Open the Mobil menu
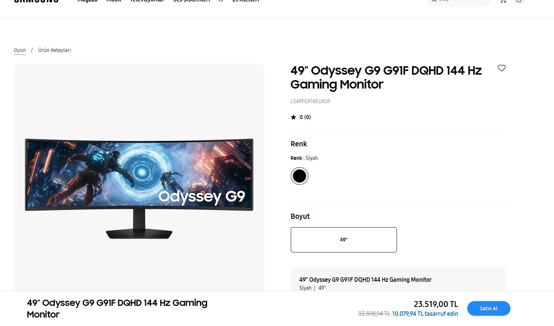Image resolution: width=554 pixels, height=326 pixels. [x=114, y=1]
